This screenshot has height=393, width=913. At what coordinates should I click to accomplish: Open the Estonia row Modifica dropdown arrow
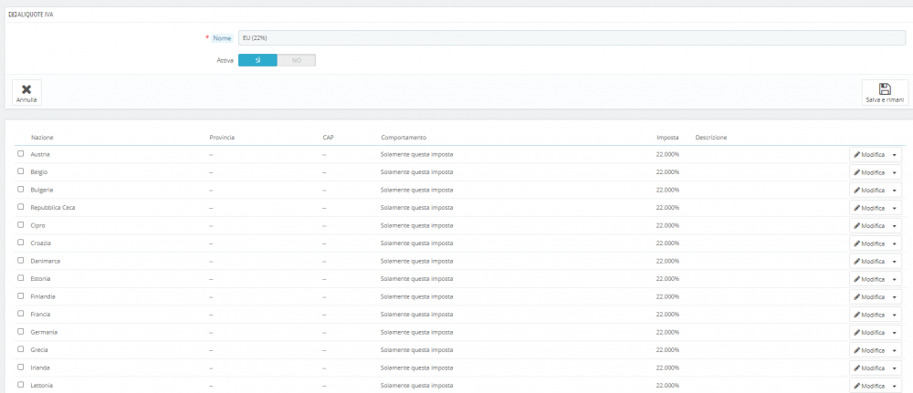pyautogui.click(x=895, y=280)
